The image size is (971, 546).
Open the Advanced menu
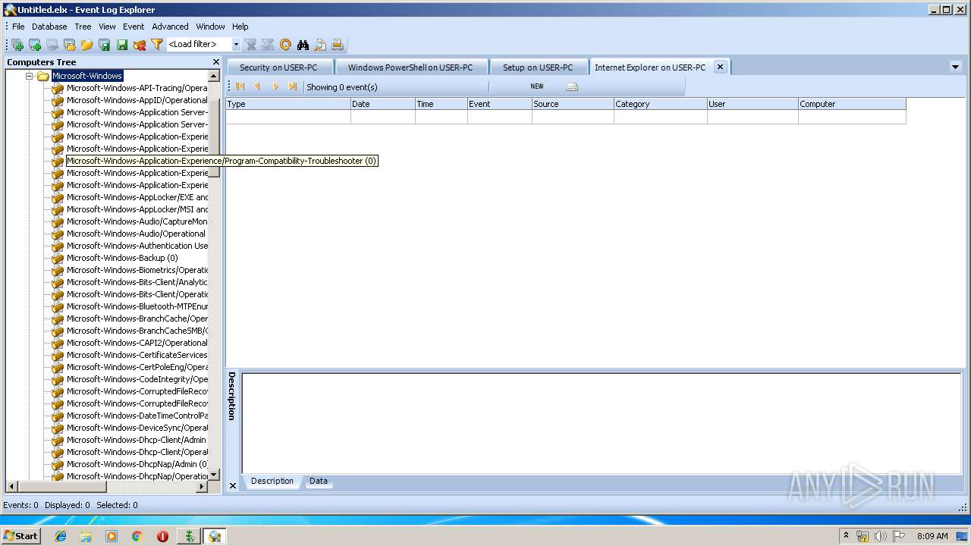coord(170,27)
